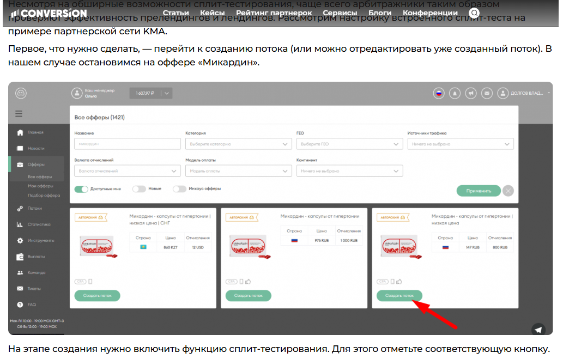This screenshot has width=563, height=359.
Task: Enable the Новые offers toggle
Action: tap(138, 187)
